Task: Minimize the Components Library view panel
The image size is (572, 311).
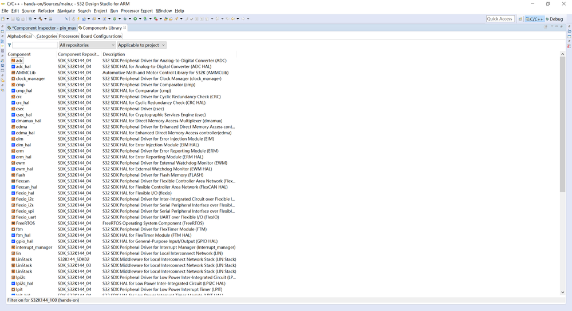Action: click(557, 27)
